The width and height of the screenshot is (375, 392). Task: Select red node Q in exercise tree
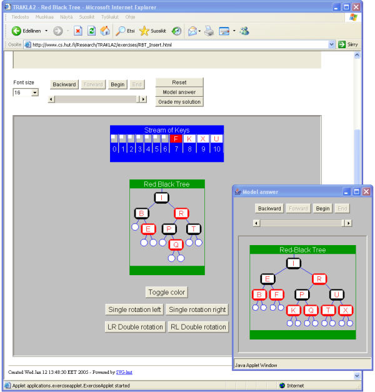[176, 244]
